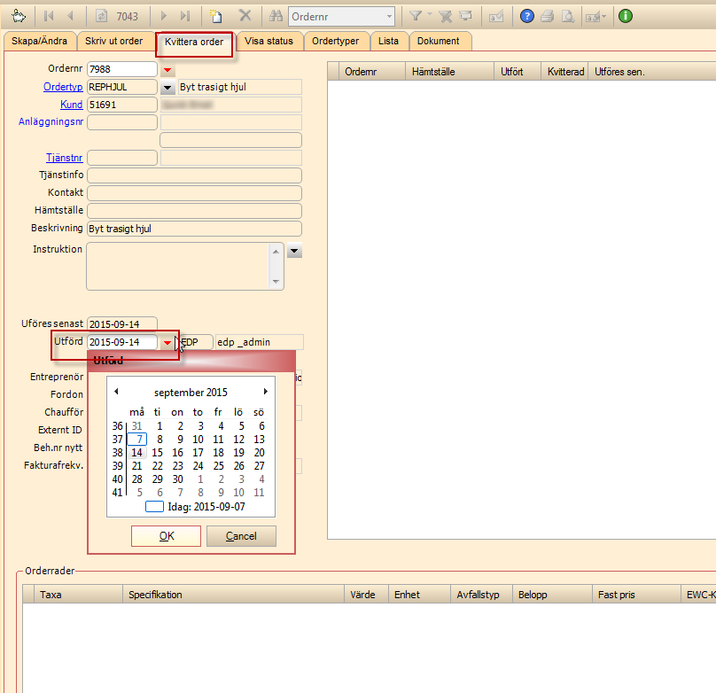Image resolution: width=716 pixels, height=693 pixels.
Task: Open the Skriv ut order tab
Action: (114, 42)
